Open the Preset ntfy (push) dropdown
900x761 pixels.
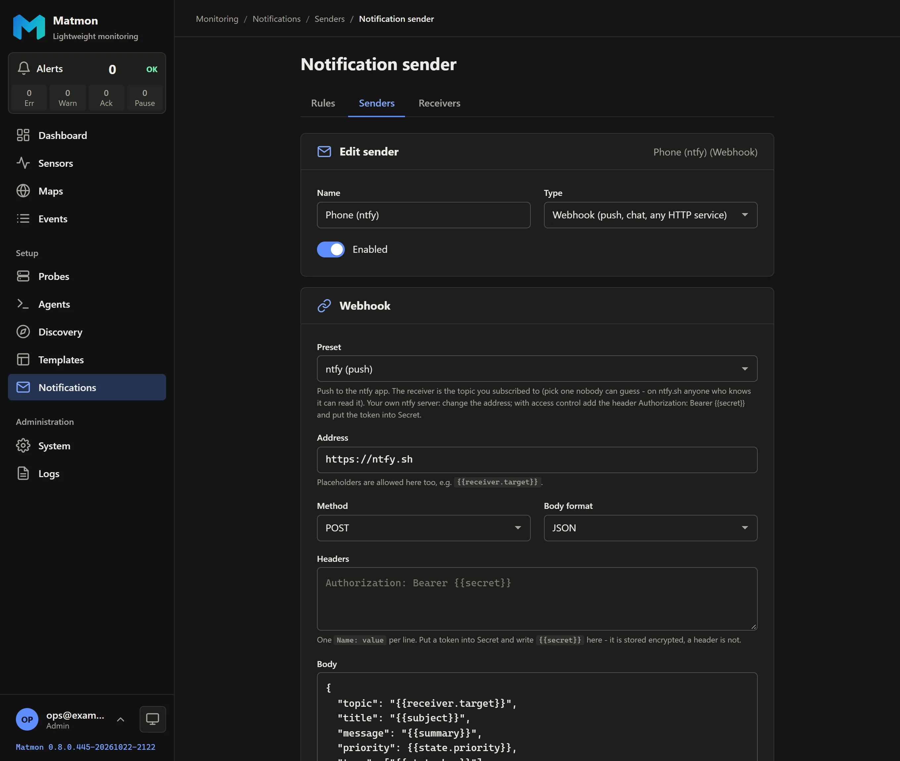click(537, 369)
